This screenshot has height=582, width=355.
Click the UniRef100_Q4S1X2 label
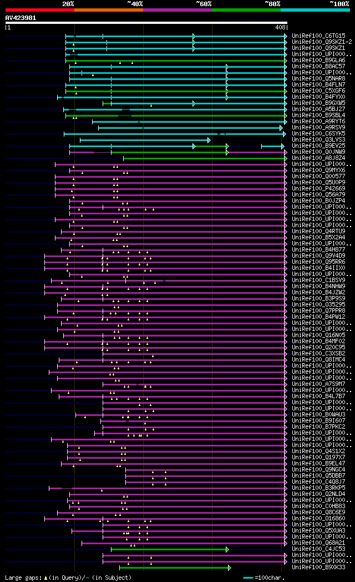tap(318, 451)
